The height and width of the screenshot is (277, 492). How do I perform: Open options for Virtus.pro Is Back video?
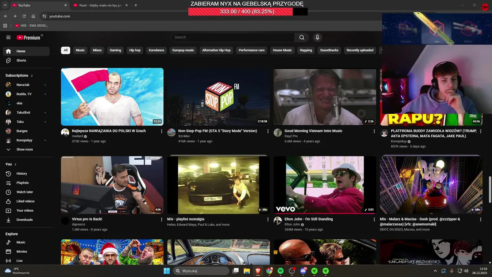[161, 219]
